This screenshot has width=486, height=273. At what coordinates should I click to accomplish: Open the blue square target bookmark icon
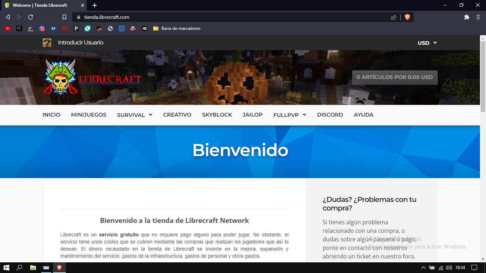pos(122,28)
